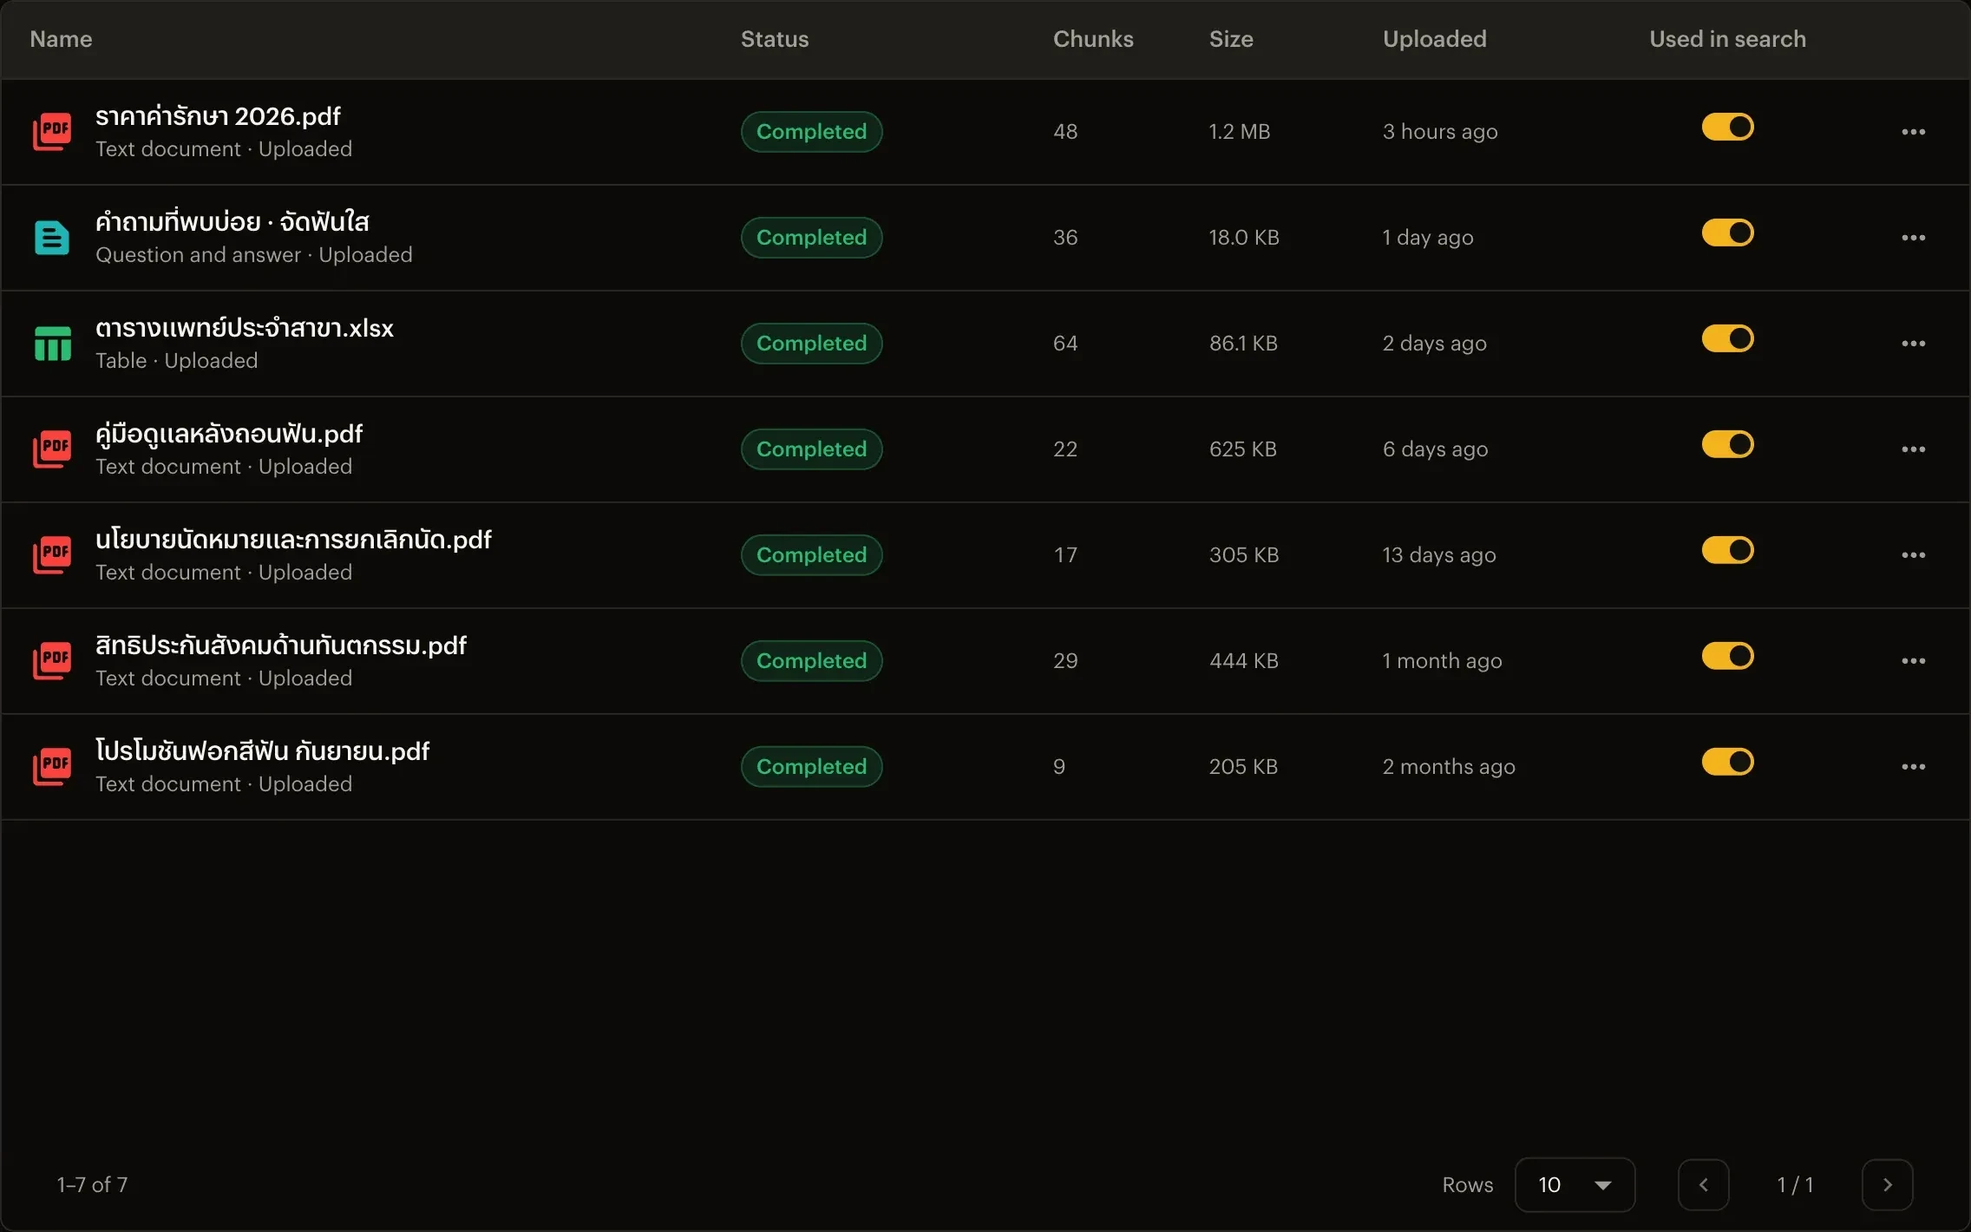
Task: Go to the next page
Action: coord(1887,1184)
